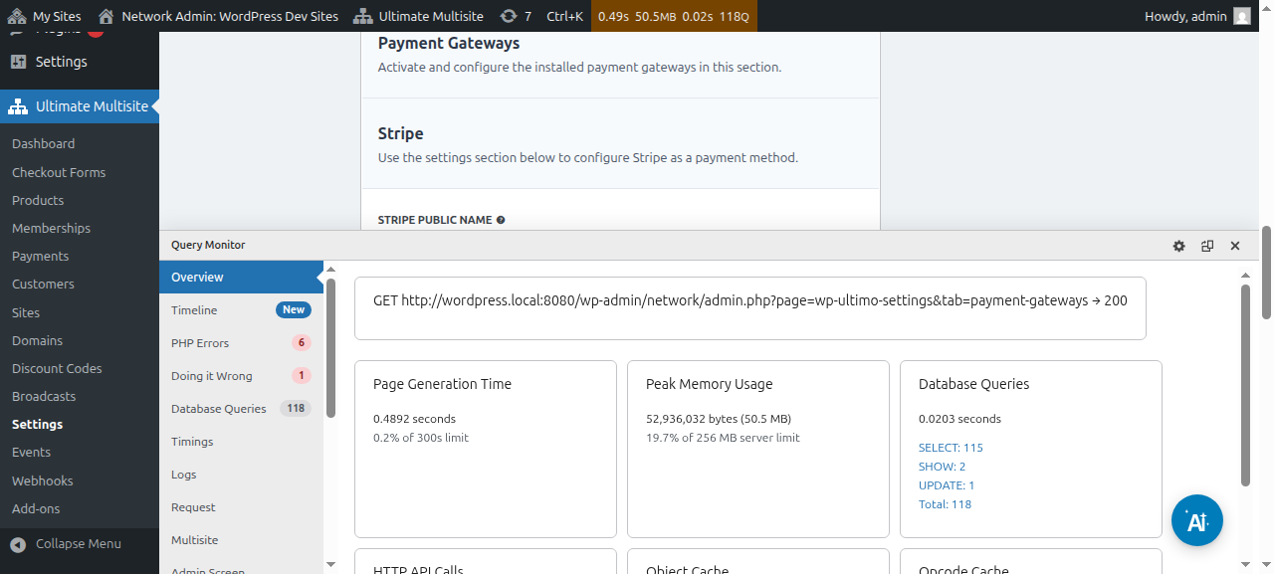Click the Settings item above Ultimate Multisite
The width and height of the screenshot is (1274, 574).
tap(80, 62)
